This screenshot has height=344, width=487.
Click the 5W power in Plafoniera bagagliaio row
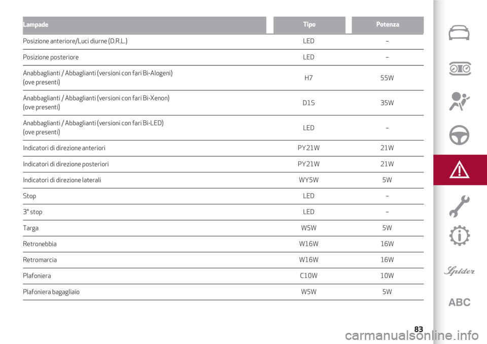(387, 292)
